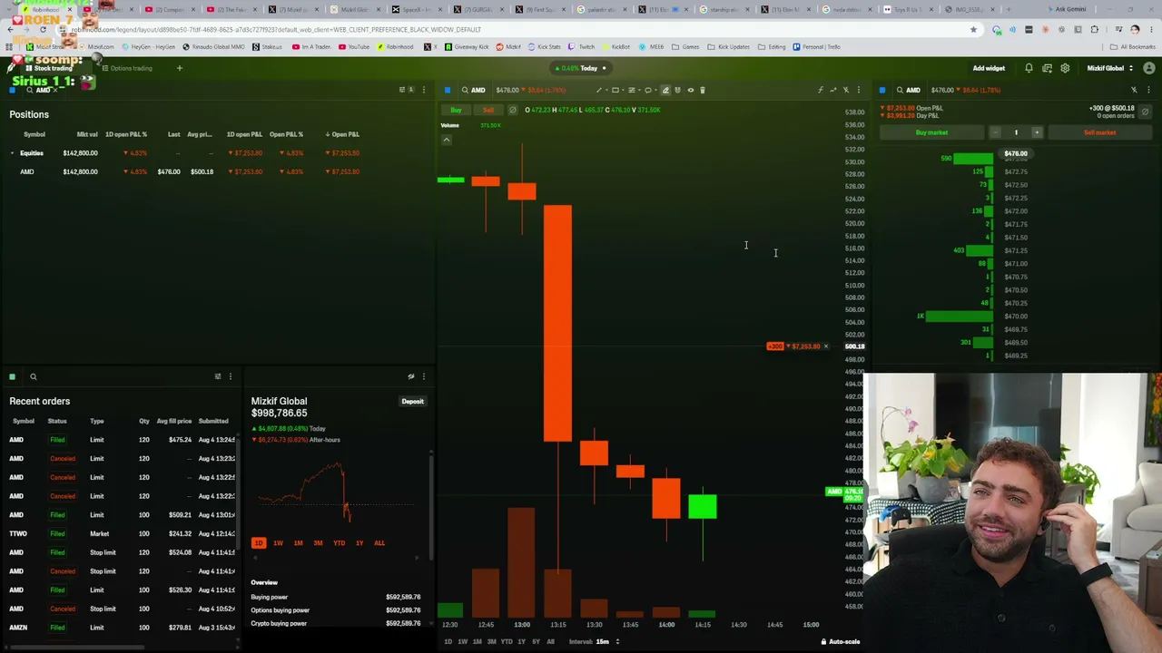Toggle the visibility icon in account widget header
This screenshot has height=653, width=1162.
point(411,376)
